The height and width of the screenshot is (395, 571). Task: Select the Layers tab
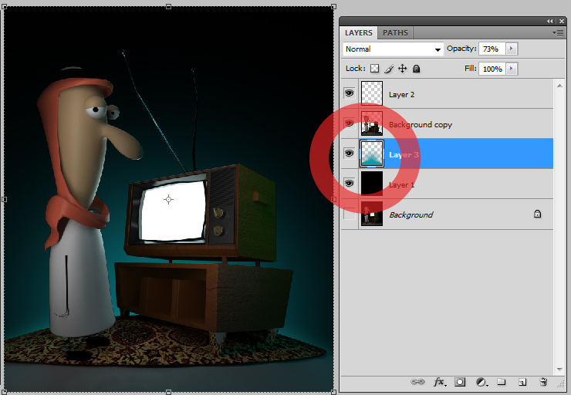358,32
